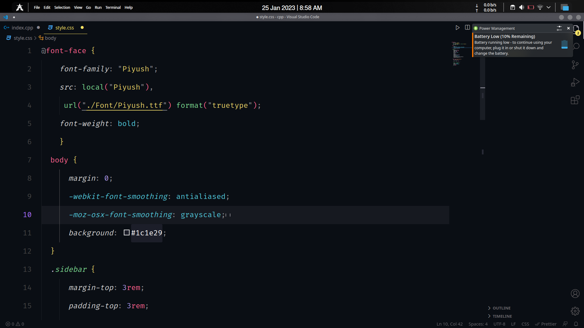Image resolution: width=584 pixels, height=328 pixels.
Task: Open the Run and Debug view
Action: pos(575,82)
